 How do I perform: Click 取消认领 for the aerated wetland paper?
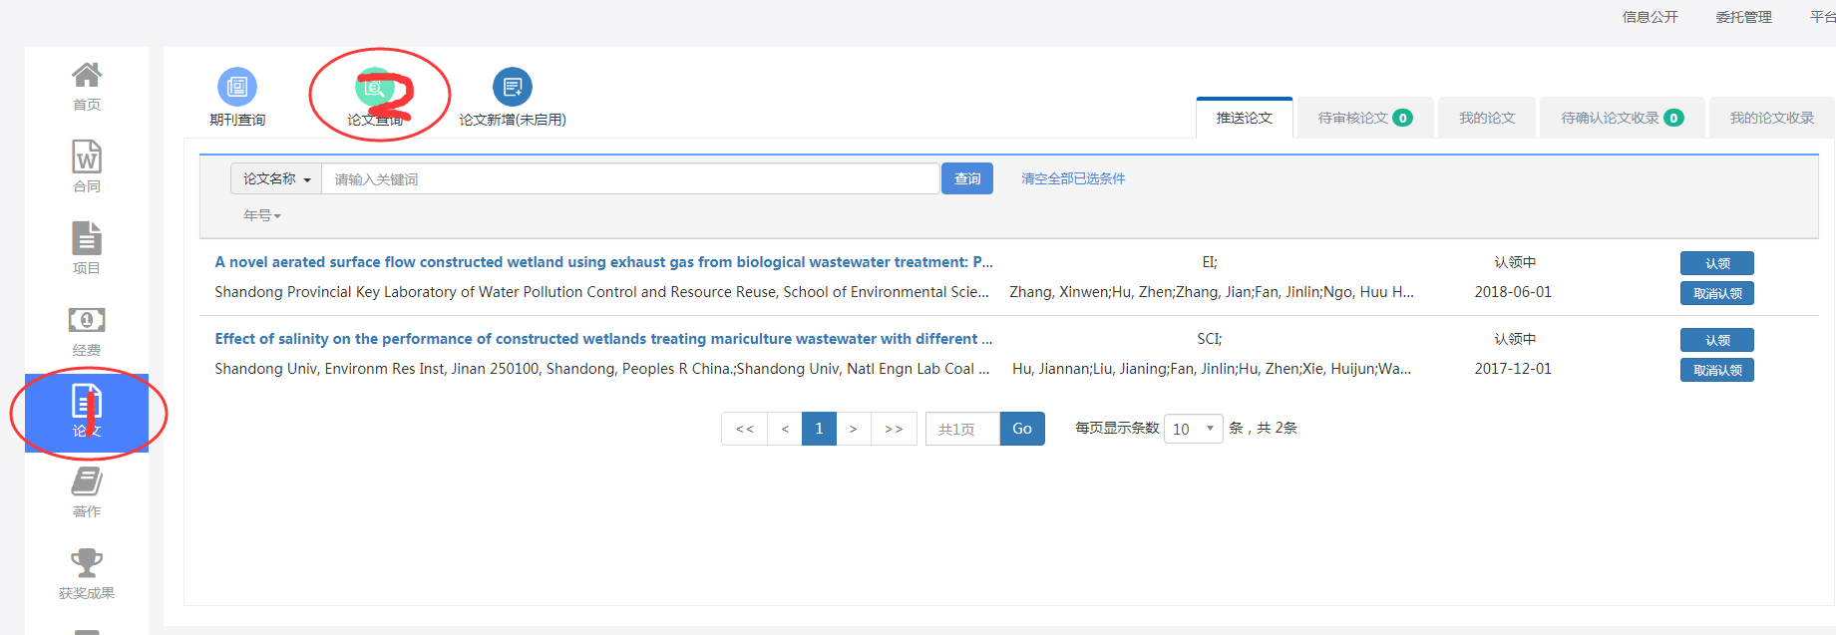[1716, 294]
